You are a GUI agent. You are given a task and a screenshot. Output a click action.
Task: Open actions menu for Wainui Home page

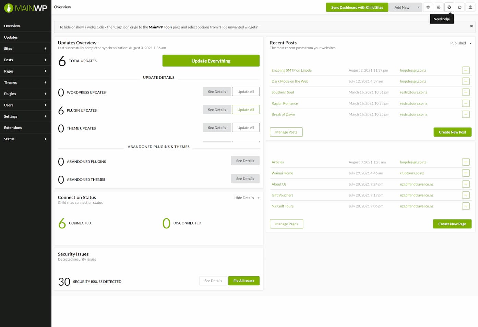tap(466, 173)
